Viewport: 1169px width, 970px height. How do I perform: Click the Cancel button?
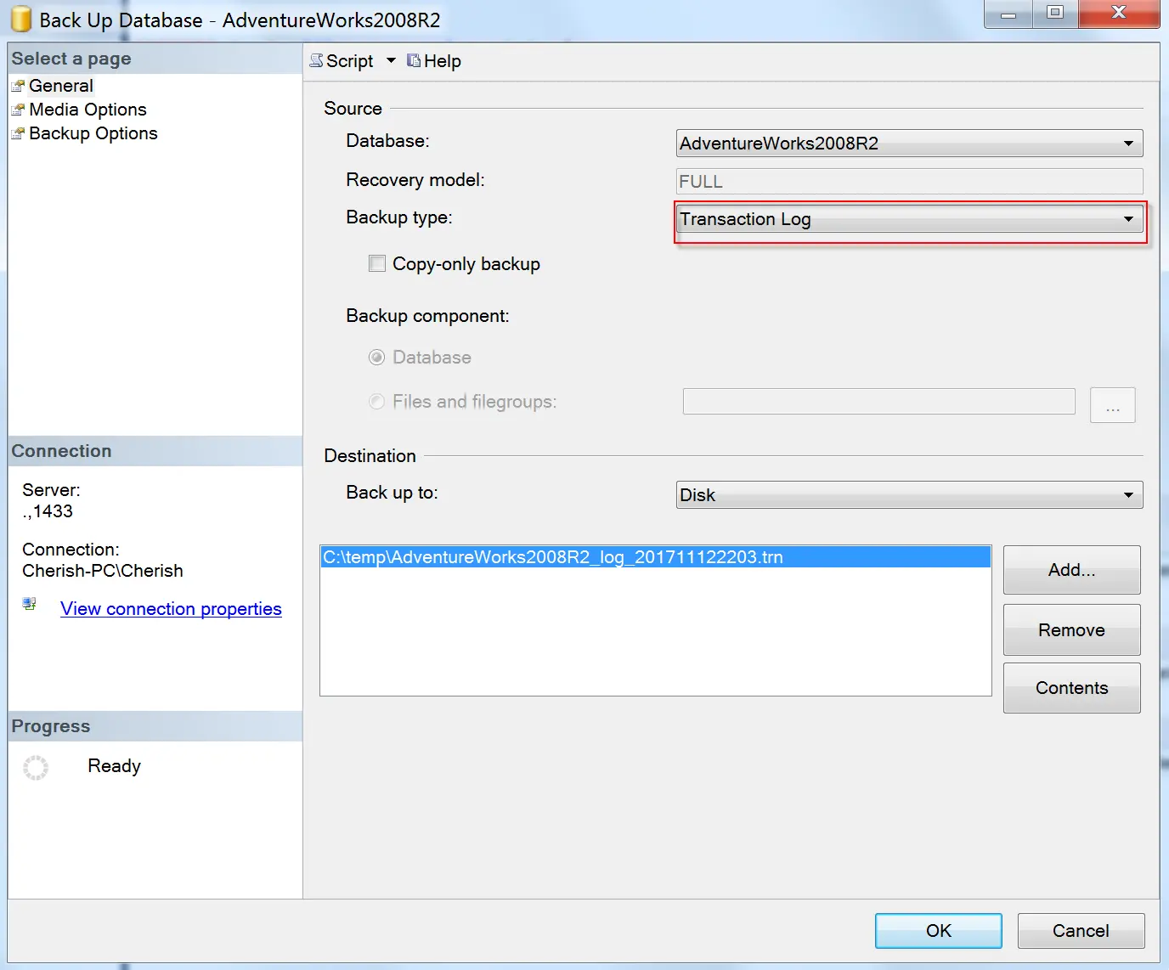tap(1081, 931)
